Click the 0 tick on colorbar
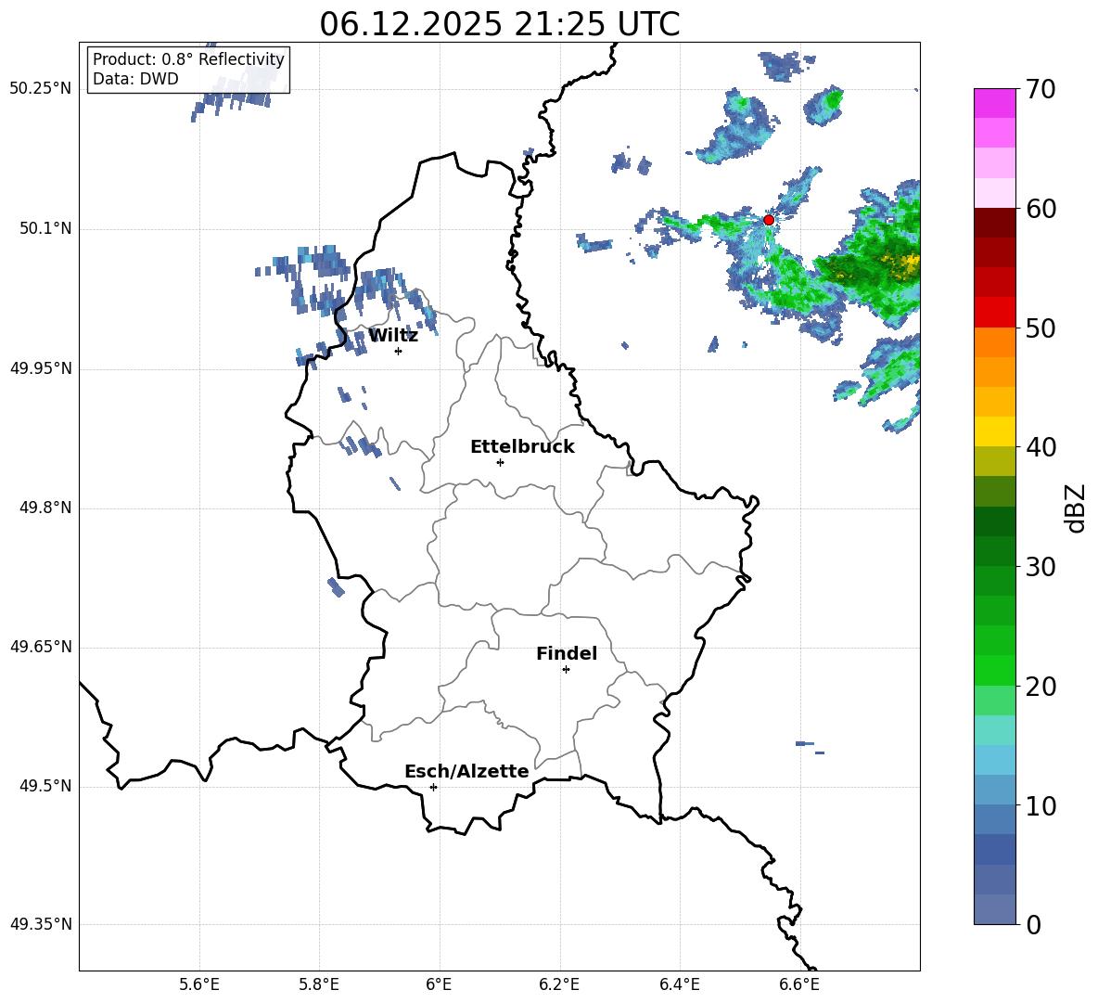Screen dimensions: 1098x1003 pos(1033,924)
